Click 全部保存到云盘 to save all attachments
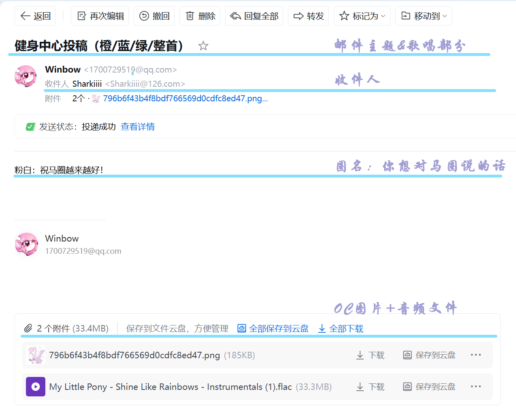The height and width of the screenshot is (413, 516). tap(273, 328)
